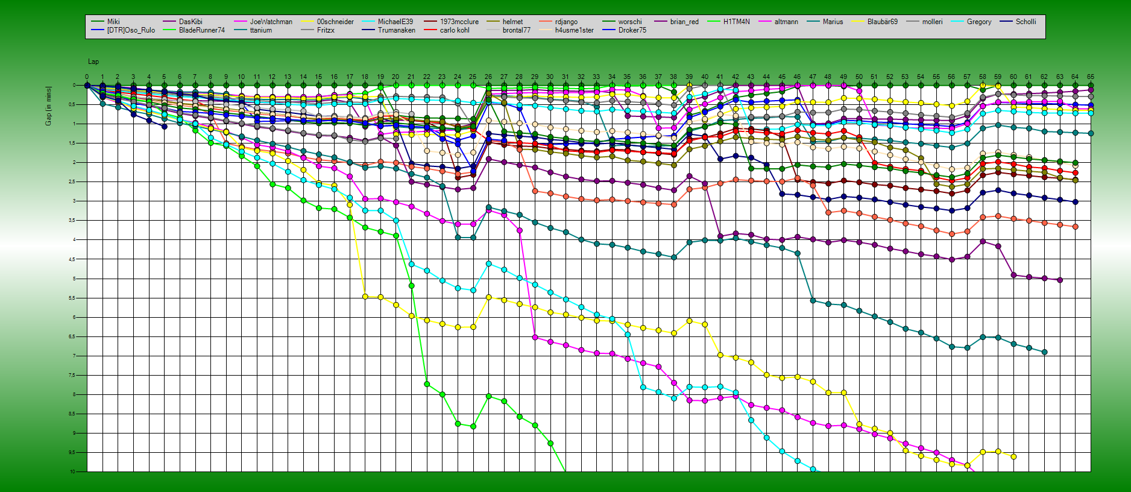Viewport: 1131px width, 492px height.
Task: Choose brian_red in the legend
Action: click(x=684, y=22)
